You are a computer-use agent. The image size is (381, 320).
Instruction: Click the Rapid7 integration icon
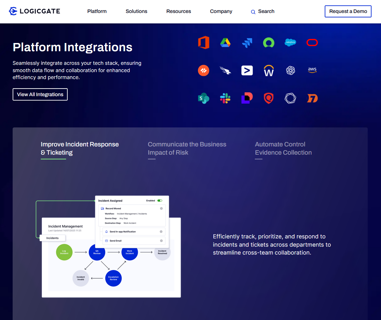pos(312,98)
